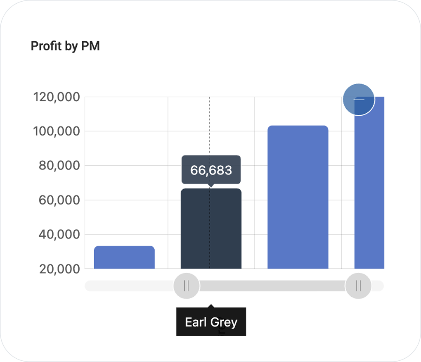The width and height of the screenshot is (421, 362).
Task: Click the light slider track left of the handles
Action: [x=128, y=286]
